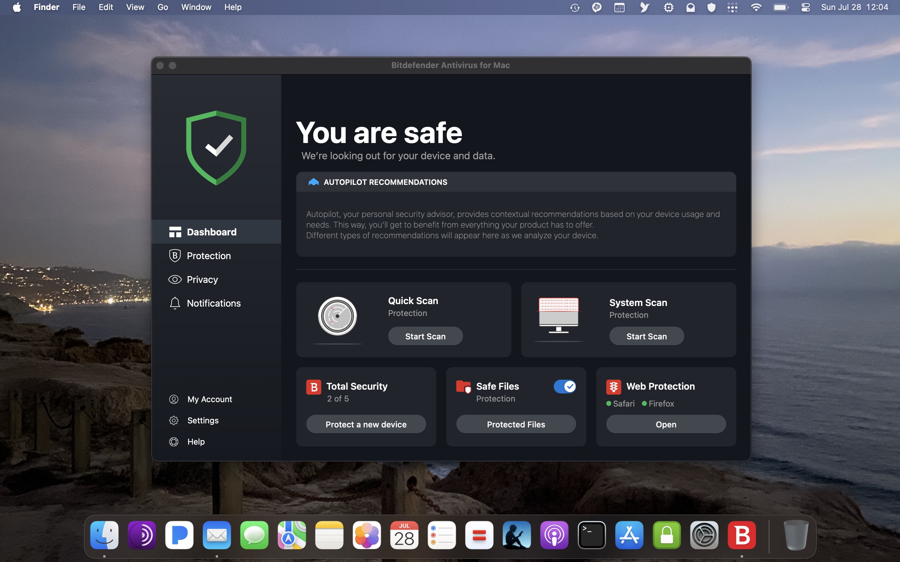Disable the Safe Files toggle
This screenshot has height=562, width=900.
(x=565, y=387)
